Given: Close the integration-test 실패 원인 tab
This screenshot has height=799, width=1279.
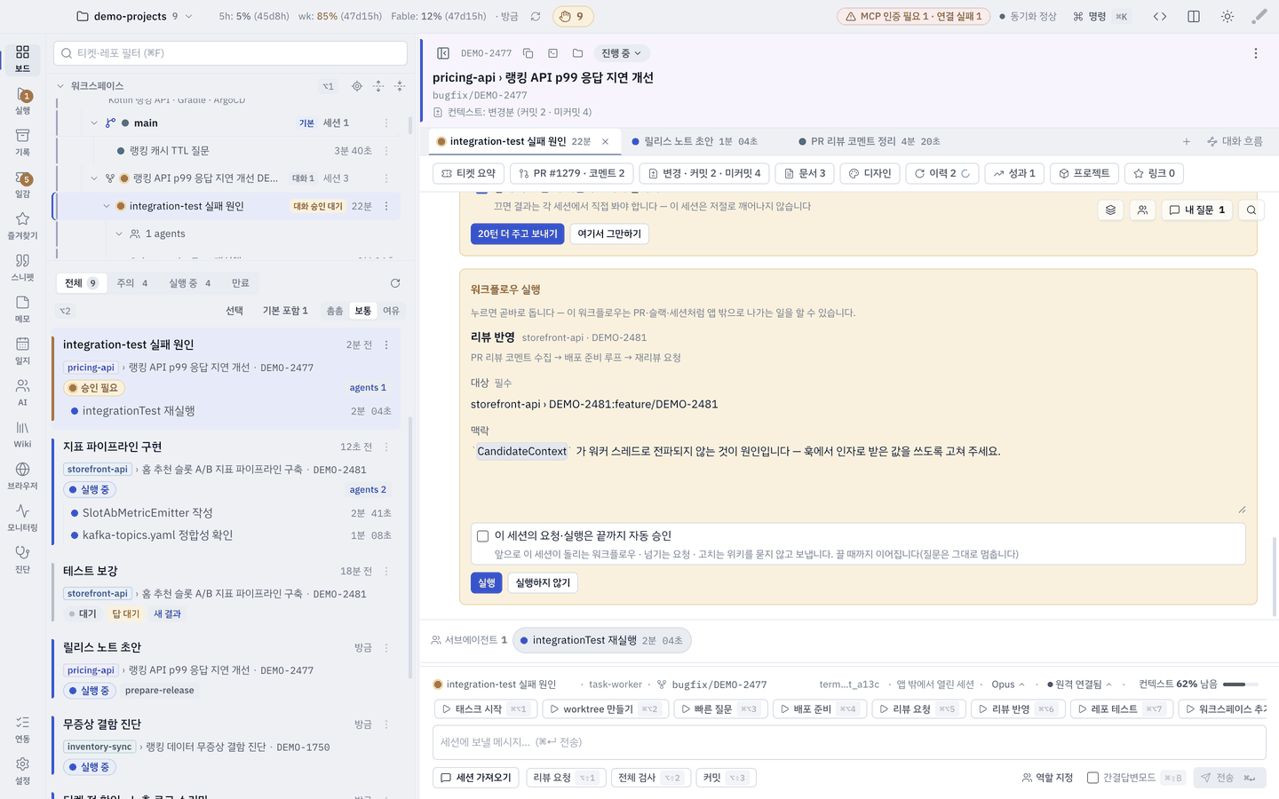Looking at the screenshot, I should pyautogui.click(x=606, y=141).
